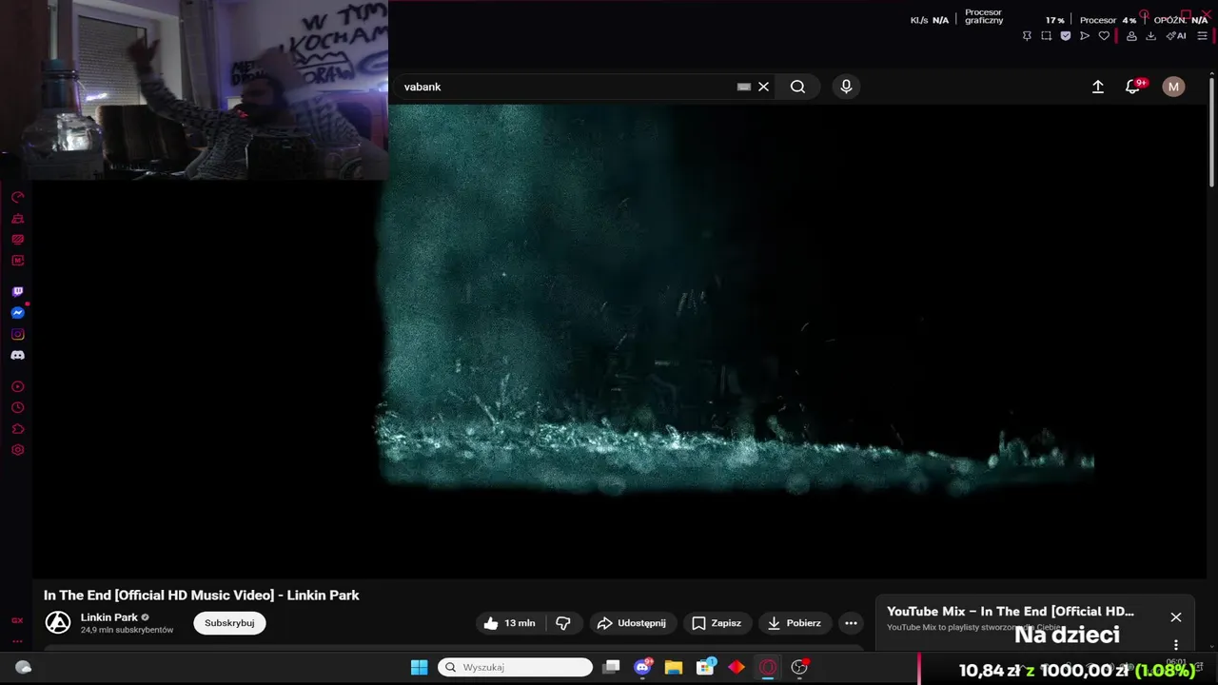Open OBS Studio from the taskbar
1218x685 pixels.
[x=799, y=667]
